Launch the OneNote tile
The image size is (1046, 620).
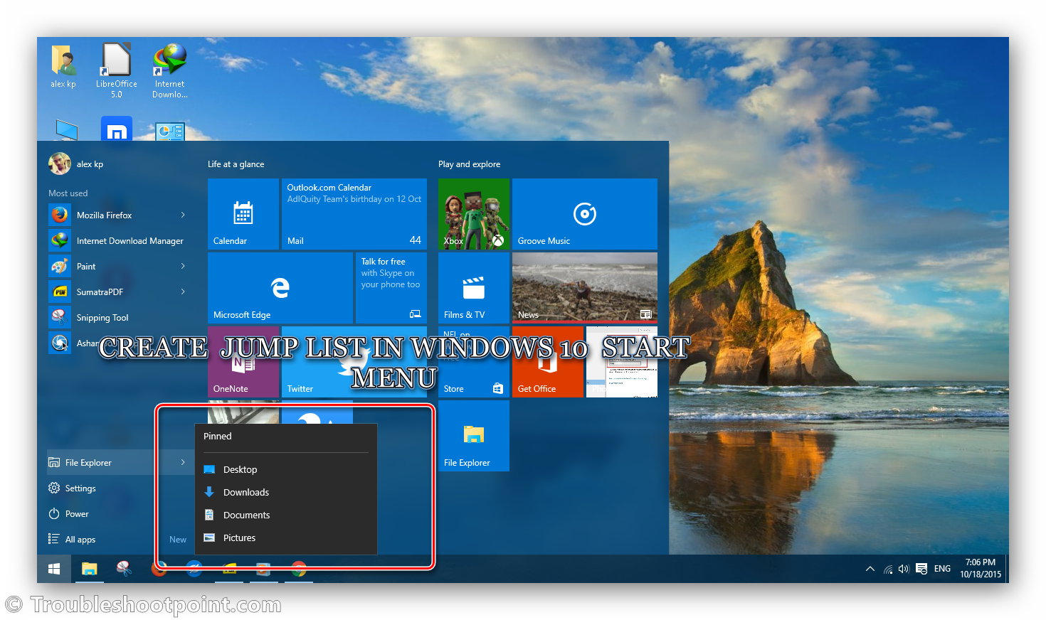click(243, 362)
